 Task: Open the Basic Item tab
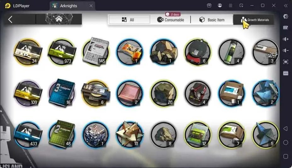click(212, 20)
